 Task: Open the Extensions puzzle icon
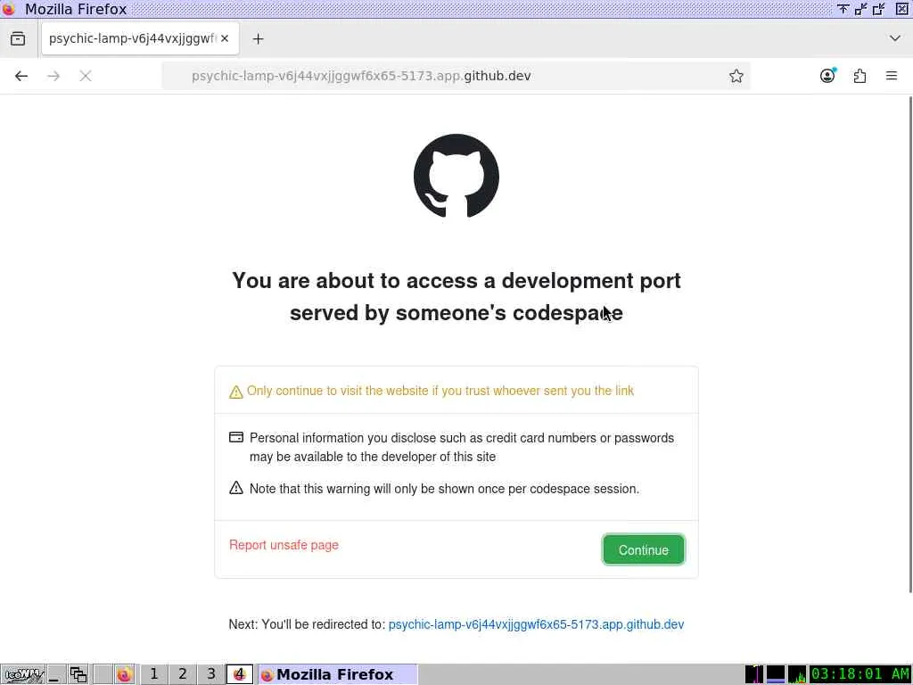tap(860, 76)
